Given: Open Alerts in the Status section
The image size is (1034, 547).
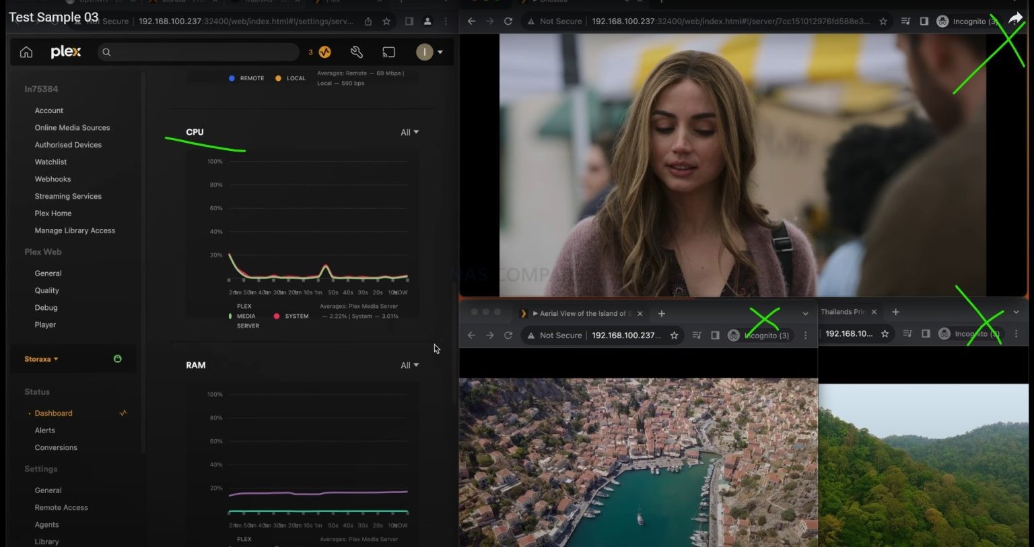Looking at the screenshot, I should 45,430.
